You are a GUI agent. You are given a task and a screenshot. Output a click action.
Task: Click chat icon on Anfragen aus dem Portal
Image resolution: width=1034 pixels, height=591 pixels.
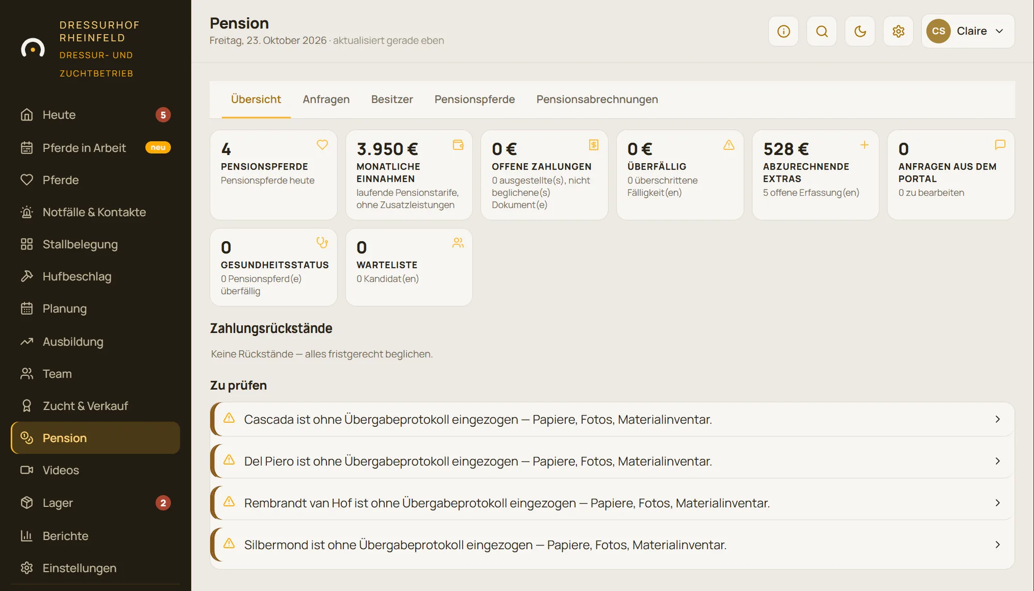(1000, 145)
